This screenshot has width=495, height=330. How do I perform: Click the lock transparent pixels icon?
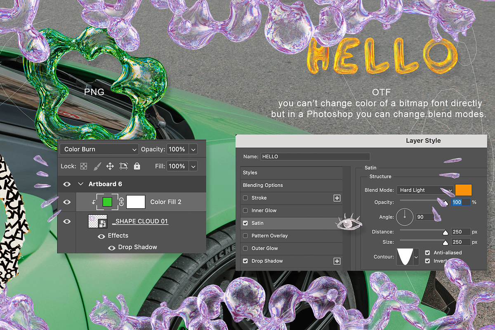[84, 166]
